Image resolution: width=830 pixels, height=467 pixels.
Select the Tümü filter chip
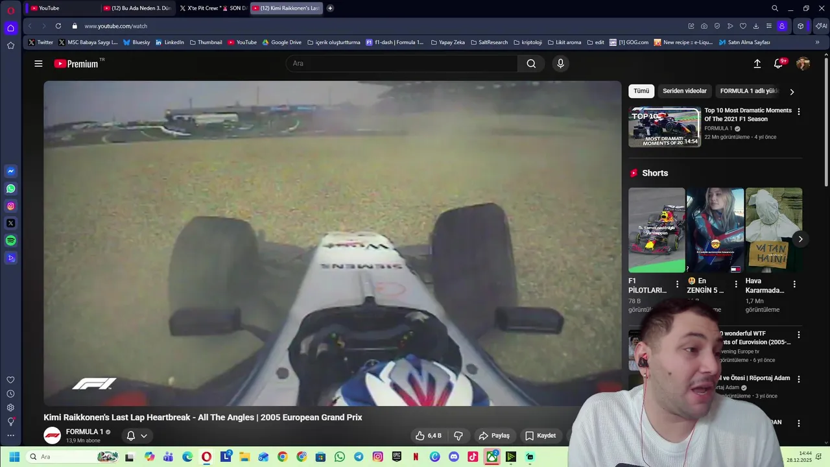coord(641,91)
